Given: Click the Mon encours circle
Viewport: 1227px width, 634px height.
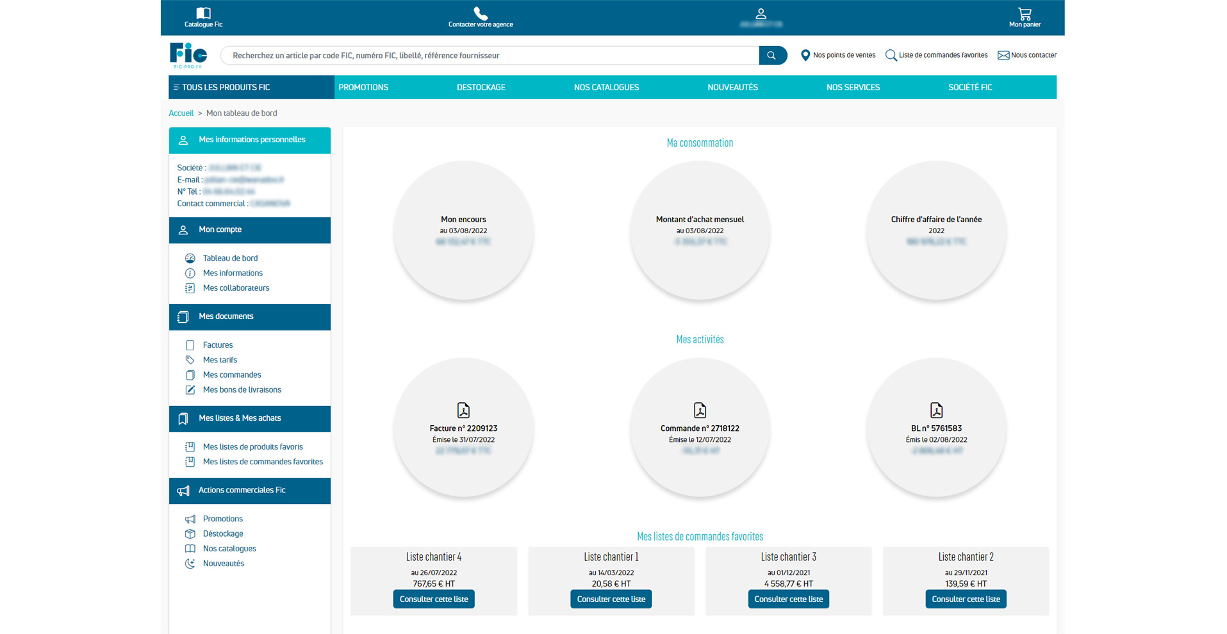Looking at the screenshot, I should (463, 231).
